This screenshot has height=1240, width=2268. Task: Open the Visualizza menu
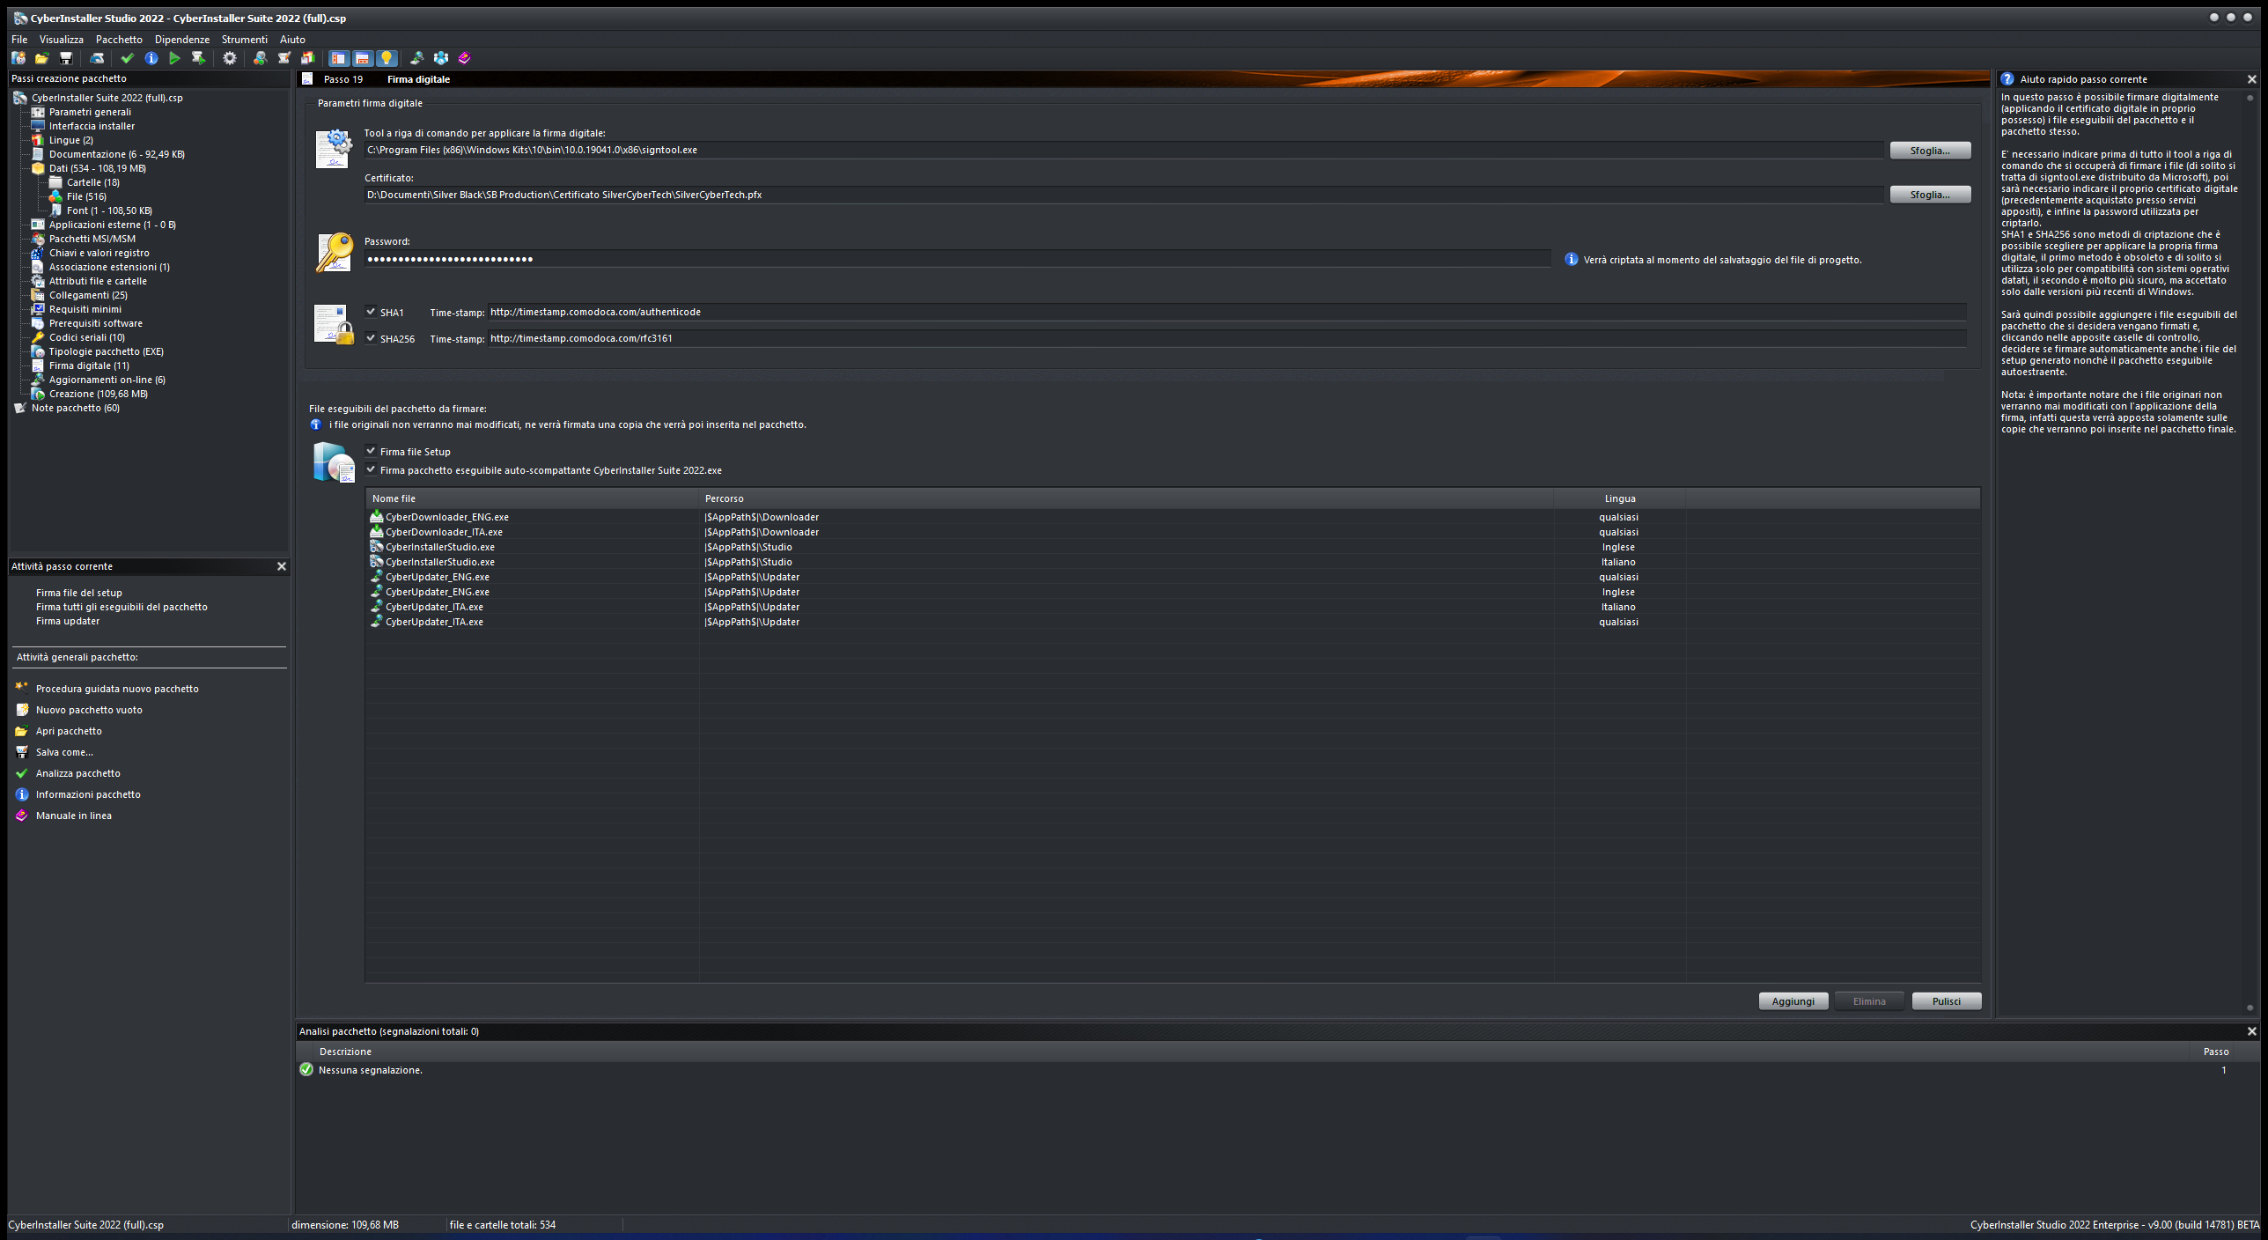(62, 40)
